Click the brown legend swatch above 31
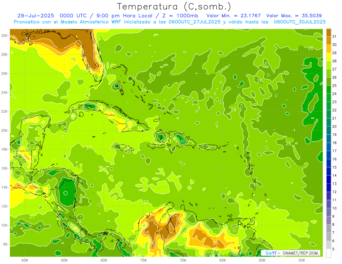Viewport: 342px width, 264px height. [329, 32]
